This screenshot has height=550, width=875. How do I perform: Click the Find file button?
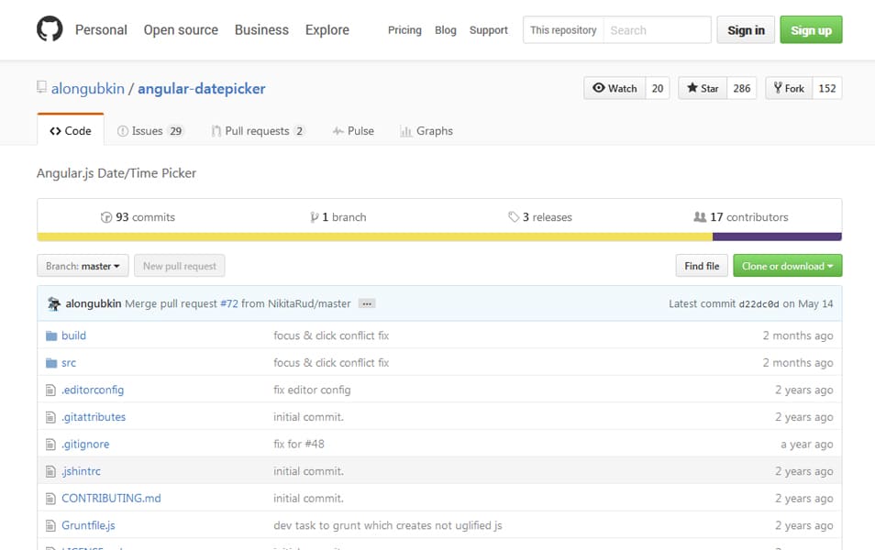(x=702, y=266)
